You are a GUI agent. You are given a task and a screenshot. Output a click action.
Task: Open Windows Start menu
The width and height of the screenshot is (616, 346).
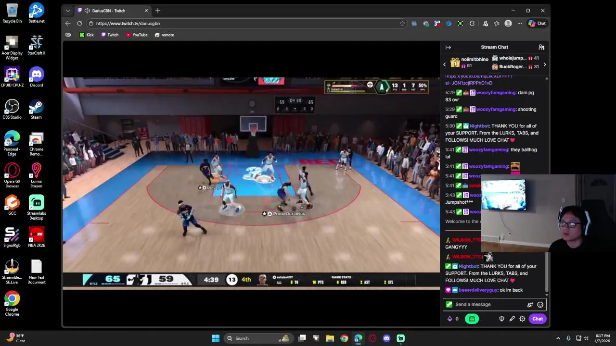(x=216, y=338)
